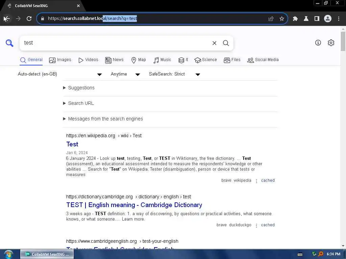Toggle the browser side panel icon
The height and width of the screenshot is (259, 346).
[317, 19]
